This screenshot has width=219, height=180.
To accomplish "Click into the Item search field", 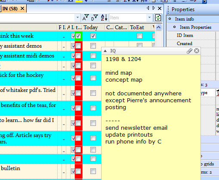I will click(128, 18).
